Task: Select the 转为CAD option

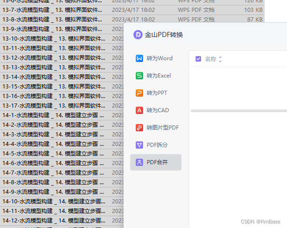Action: [x=156, y=110]
